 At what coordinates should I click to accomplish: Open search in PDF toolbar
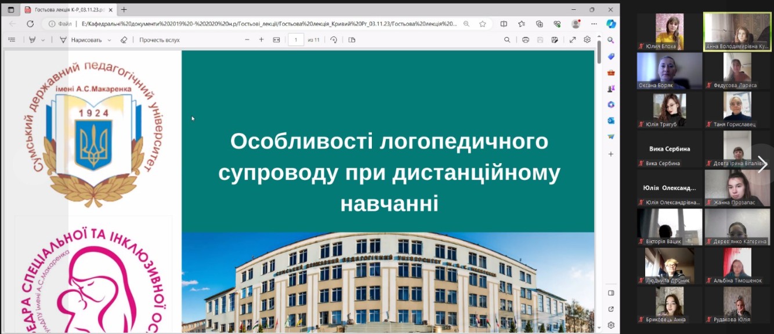[507, 40]
